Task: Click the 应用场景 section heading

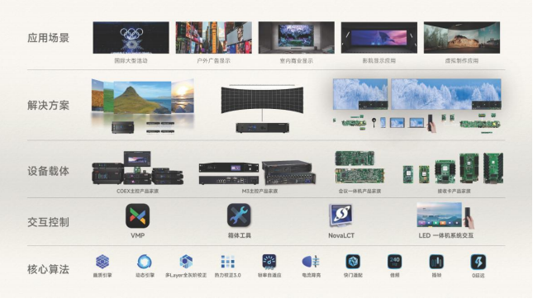Action: coord(48,38)
